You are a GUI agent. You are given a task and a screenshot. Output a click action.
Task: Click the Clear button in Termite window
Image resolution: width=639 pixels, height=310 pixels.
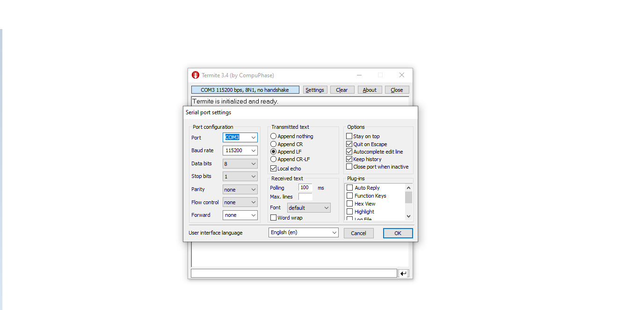click(x=342, y=89)
